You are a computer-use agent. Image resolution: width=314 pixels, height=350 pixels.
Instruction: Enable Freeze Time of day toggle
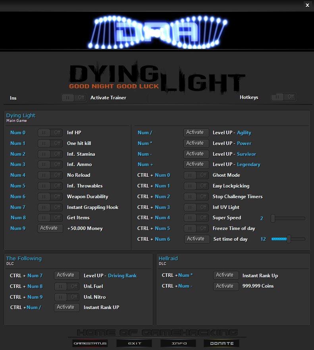pos(196,228)
